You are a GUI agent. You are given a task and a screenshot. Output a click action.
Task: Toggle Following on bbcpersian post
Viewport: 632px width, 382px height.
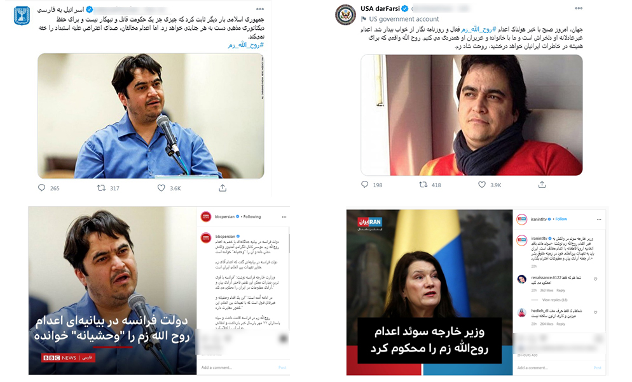tap(252, 217)
